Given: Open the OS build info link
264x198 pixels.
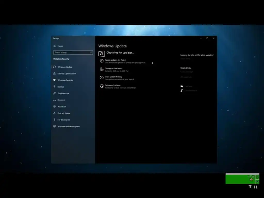Looking at the screenshot, I should point(186,77).
